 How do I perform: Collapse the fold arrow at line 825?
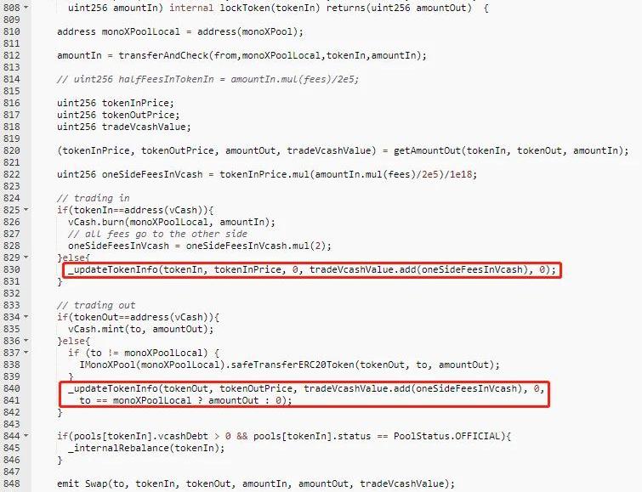(x=26, y=210)
